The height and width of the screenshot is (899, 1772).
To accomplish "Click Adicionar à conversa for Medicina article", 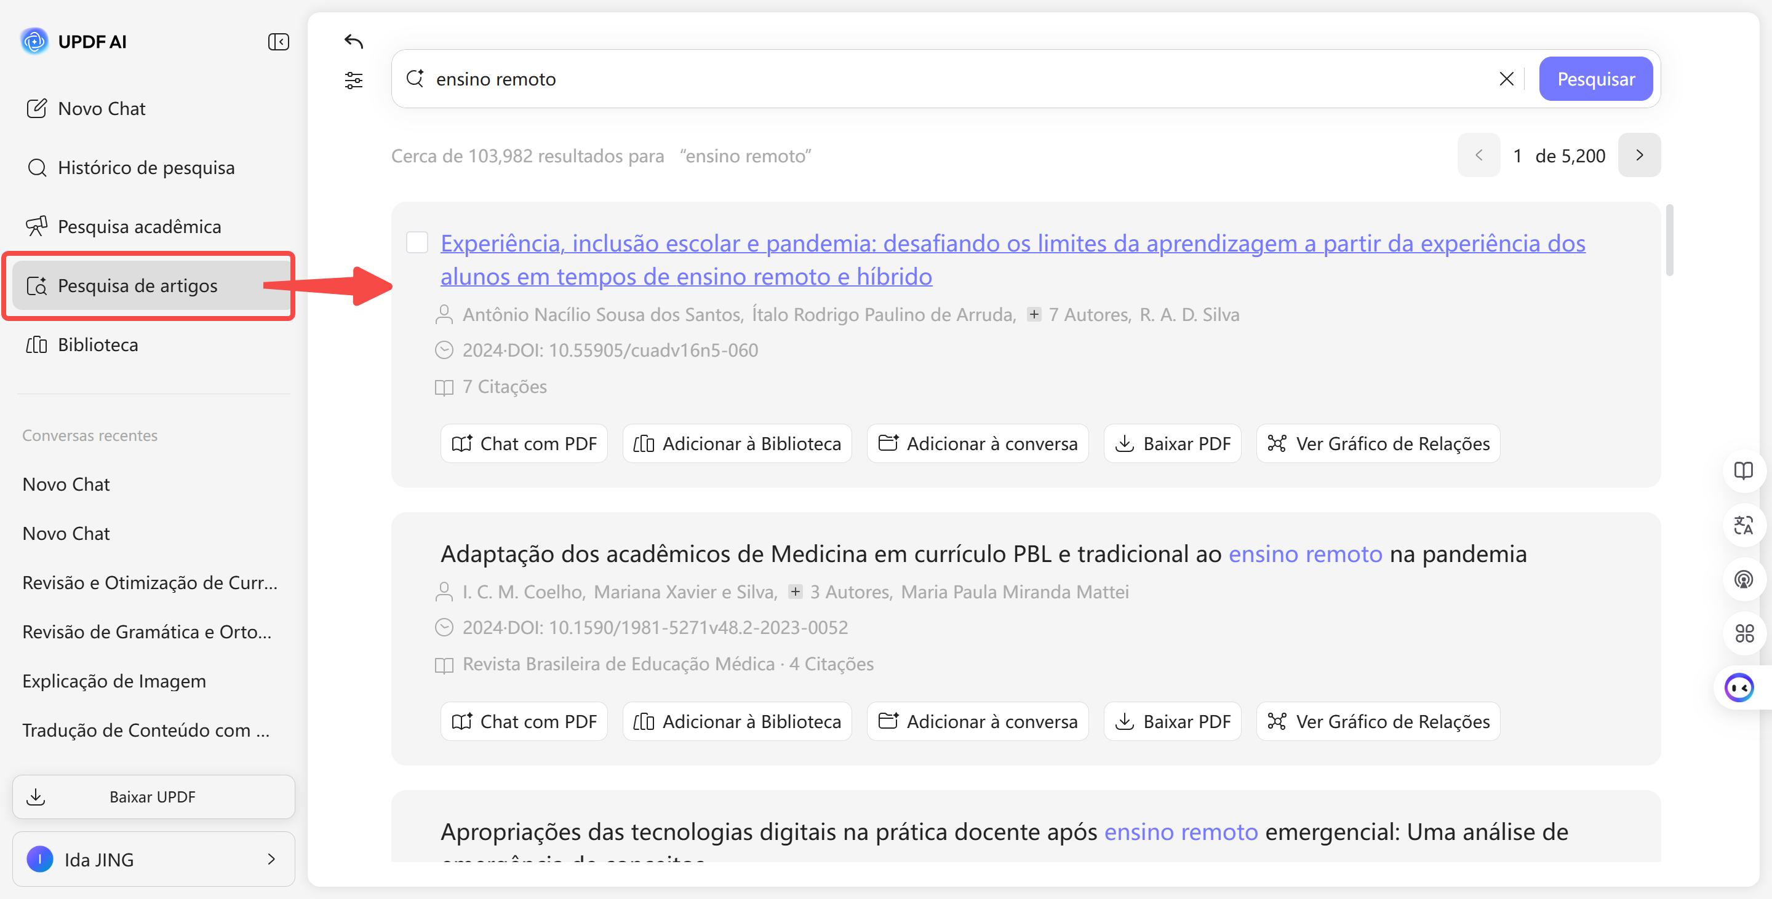I will [978, 721].
